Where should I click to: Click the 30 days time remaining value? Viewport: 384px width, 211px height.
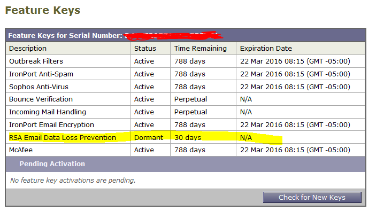tap(188, 137)
